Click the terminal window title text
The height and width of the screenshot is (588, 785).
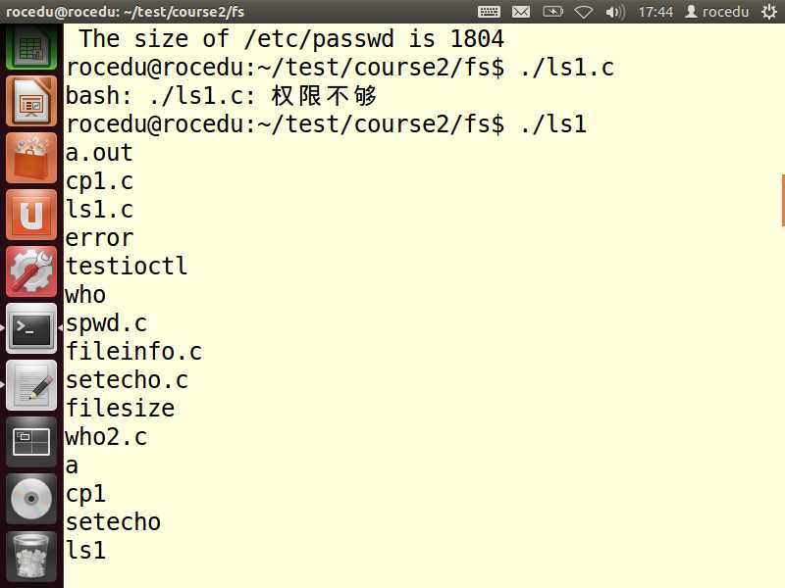tap(126, 12)
